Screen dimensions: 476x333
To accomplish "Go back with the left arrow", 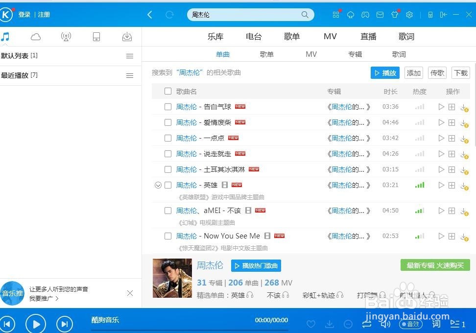I will tap(150, 15).
